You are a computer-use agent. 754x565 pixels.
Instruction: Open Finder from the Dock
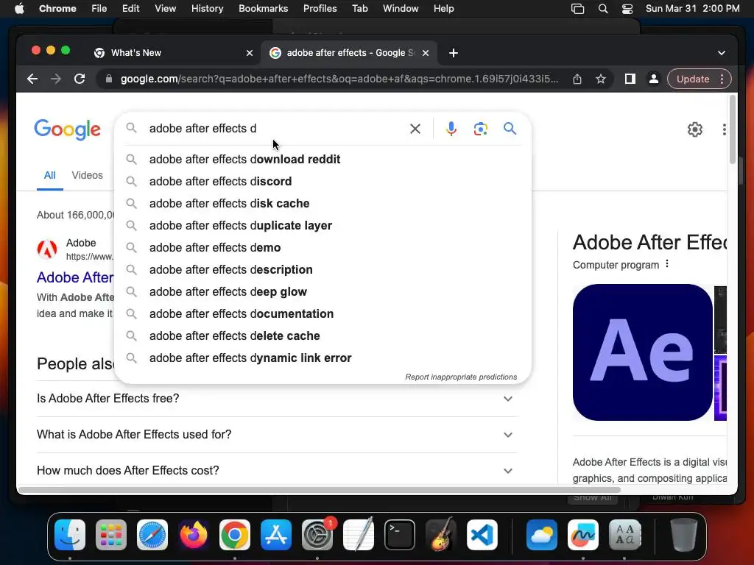(70, 535)
